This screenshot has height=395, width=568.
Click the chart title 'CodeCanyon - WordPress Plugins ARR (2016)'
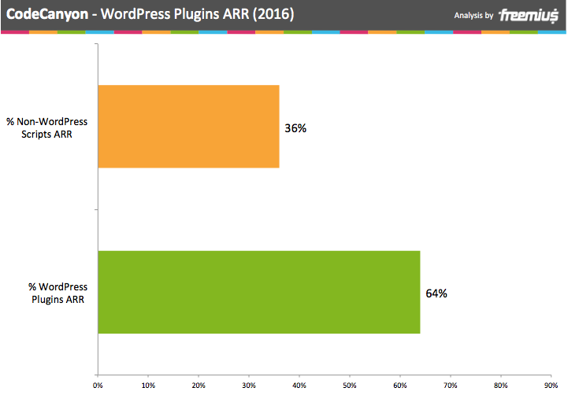coord(150,14)
